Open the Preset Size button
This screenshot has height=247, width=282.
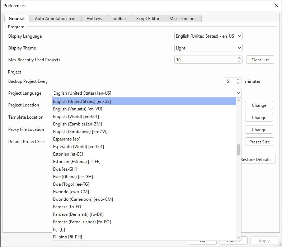[259, 142]
